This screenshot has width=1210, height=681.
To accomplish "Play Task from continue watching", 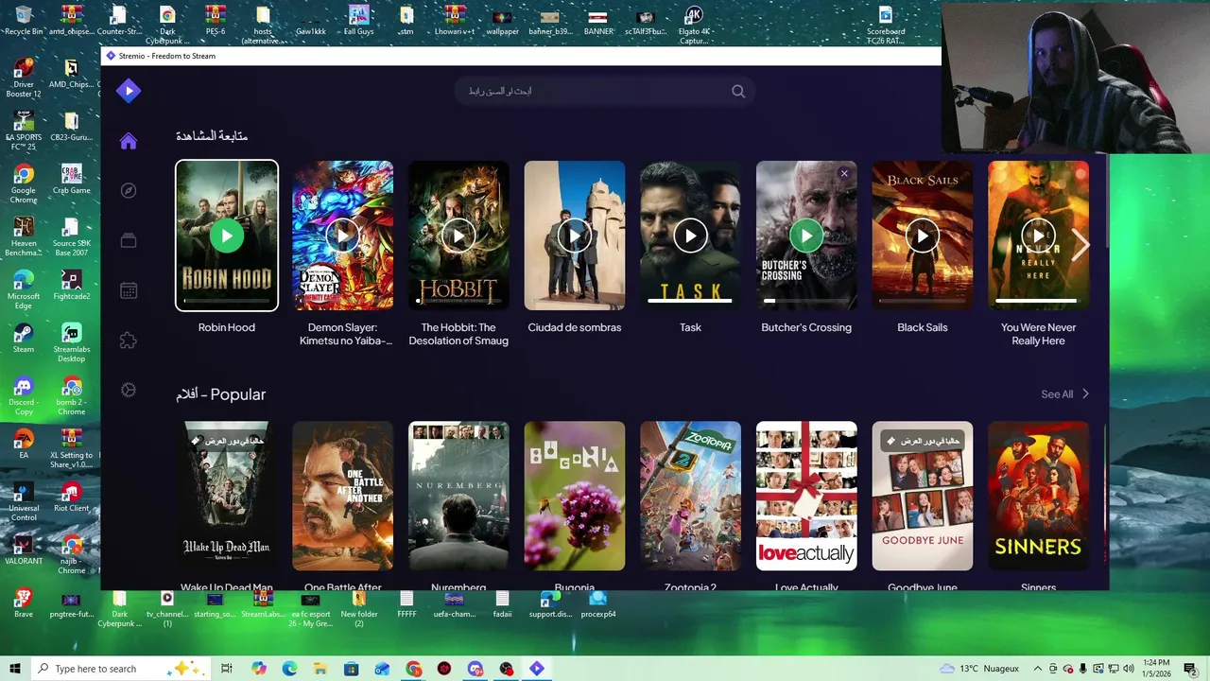I will [x=690, y=236].
